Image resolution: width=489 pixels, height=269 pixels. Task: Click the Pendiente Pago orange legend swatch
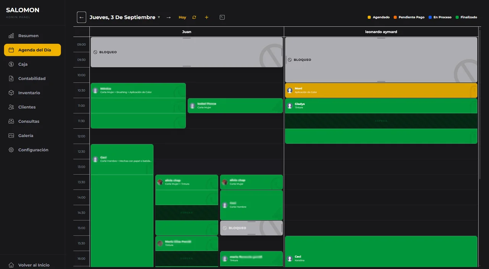point(395,17)
